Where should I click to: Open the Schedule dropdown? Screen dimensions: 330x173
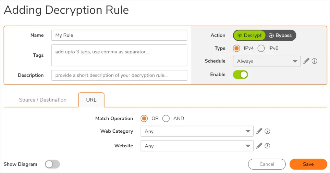[267, 61]
